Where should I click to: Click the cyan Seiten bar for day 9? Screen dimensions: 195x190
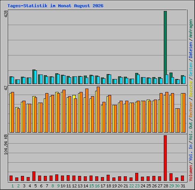point(58,79)
